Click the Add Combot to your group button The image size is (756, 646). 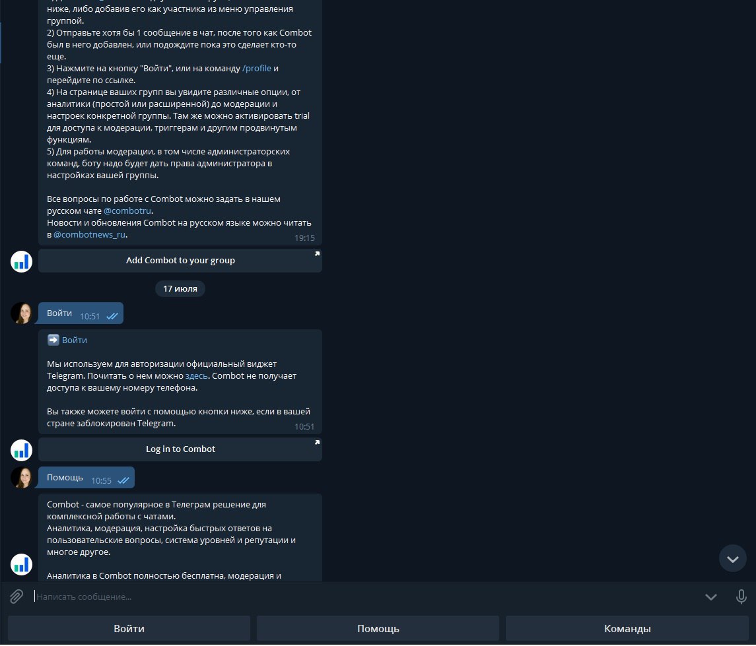[180, 261]
